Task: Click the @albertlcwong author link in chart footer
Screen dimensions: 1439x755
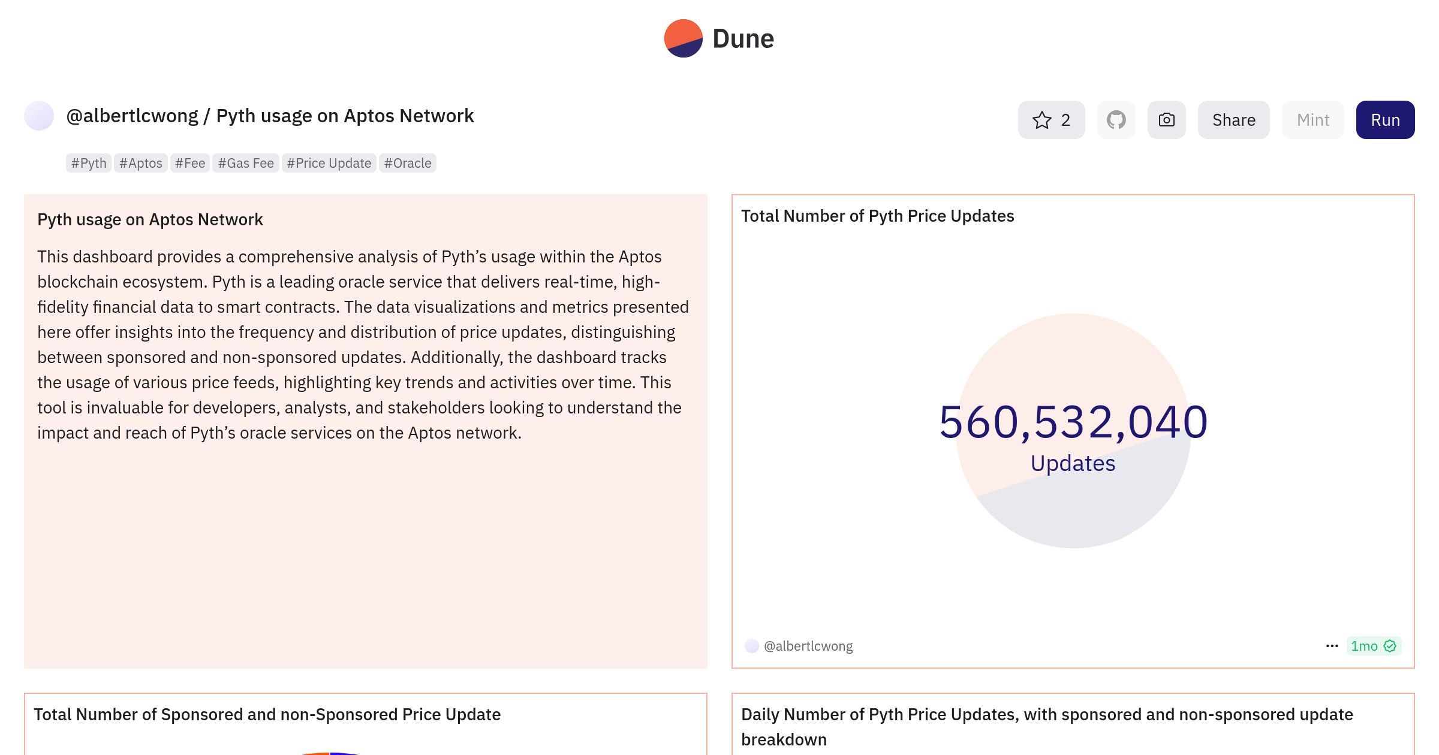Action: coord(808,646)
